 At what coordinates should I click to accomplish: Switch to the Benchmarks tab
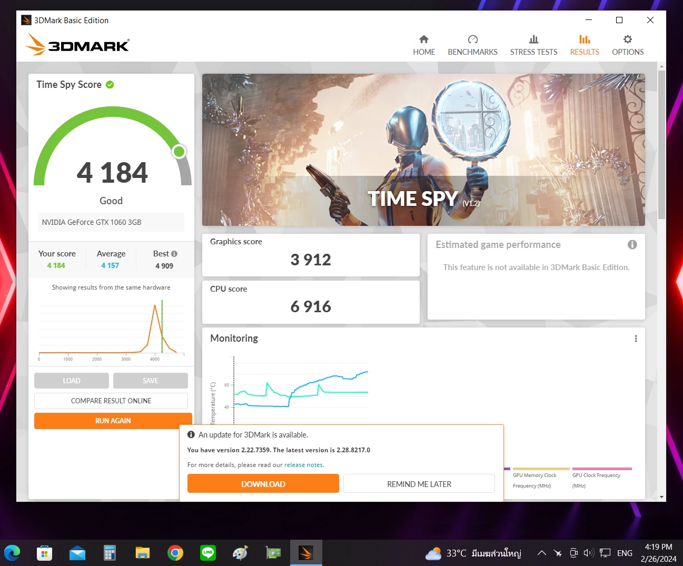click(472, 45)
